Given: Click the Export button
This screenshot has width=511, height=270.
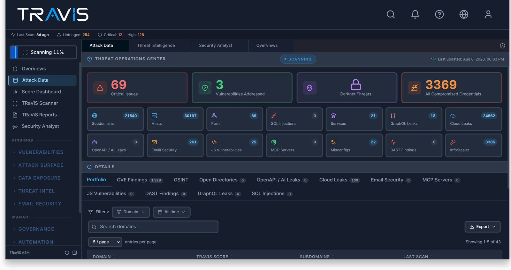Looking at the screenshot, I should point(482,227).
